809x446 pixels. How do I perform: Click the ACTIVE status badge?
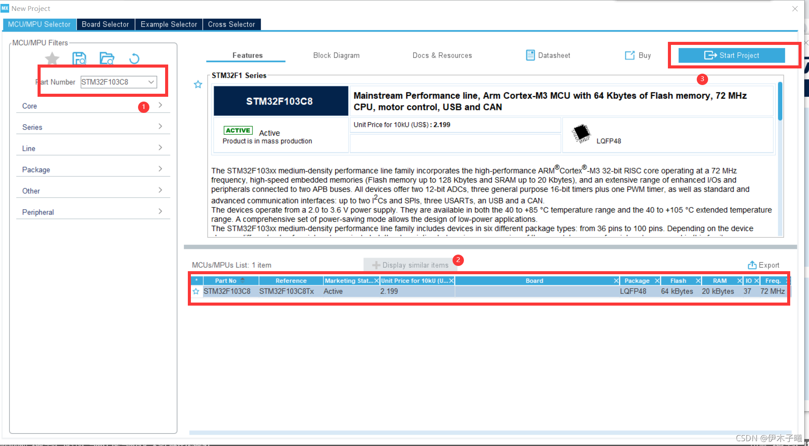(x=238, y=130)
